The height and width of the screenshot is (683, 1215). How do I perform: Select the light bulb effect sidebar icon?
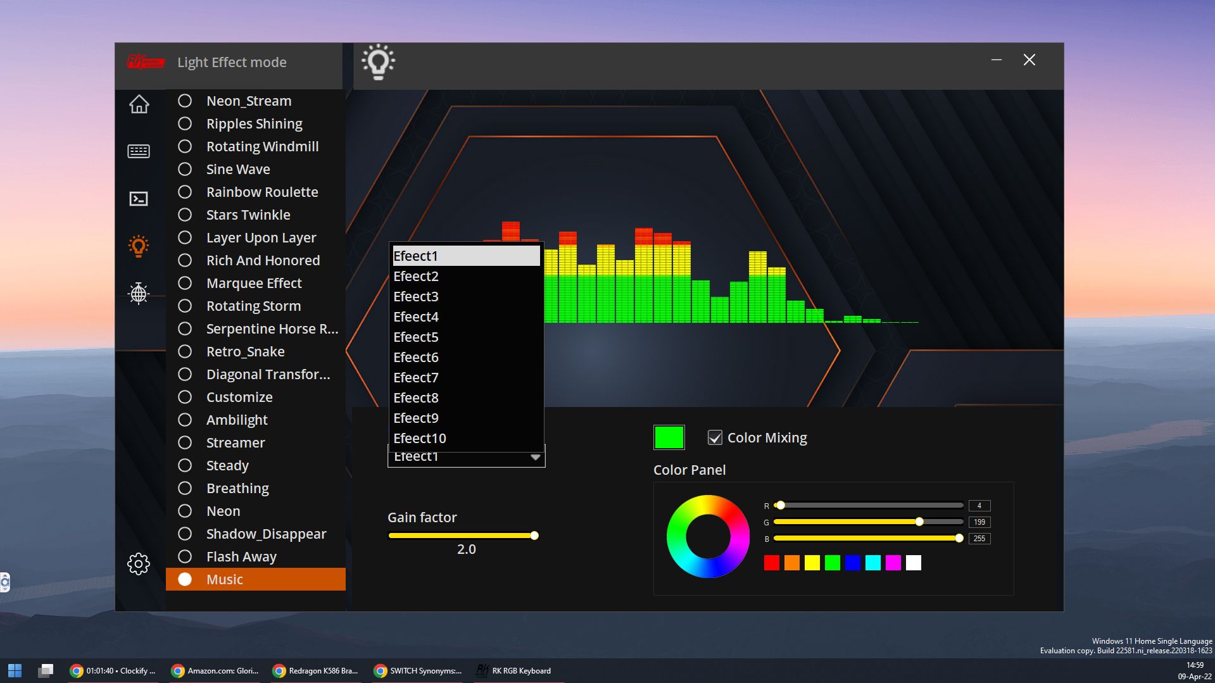coord(139,246)
